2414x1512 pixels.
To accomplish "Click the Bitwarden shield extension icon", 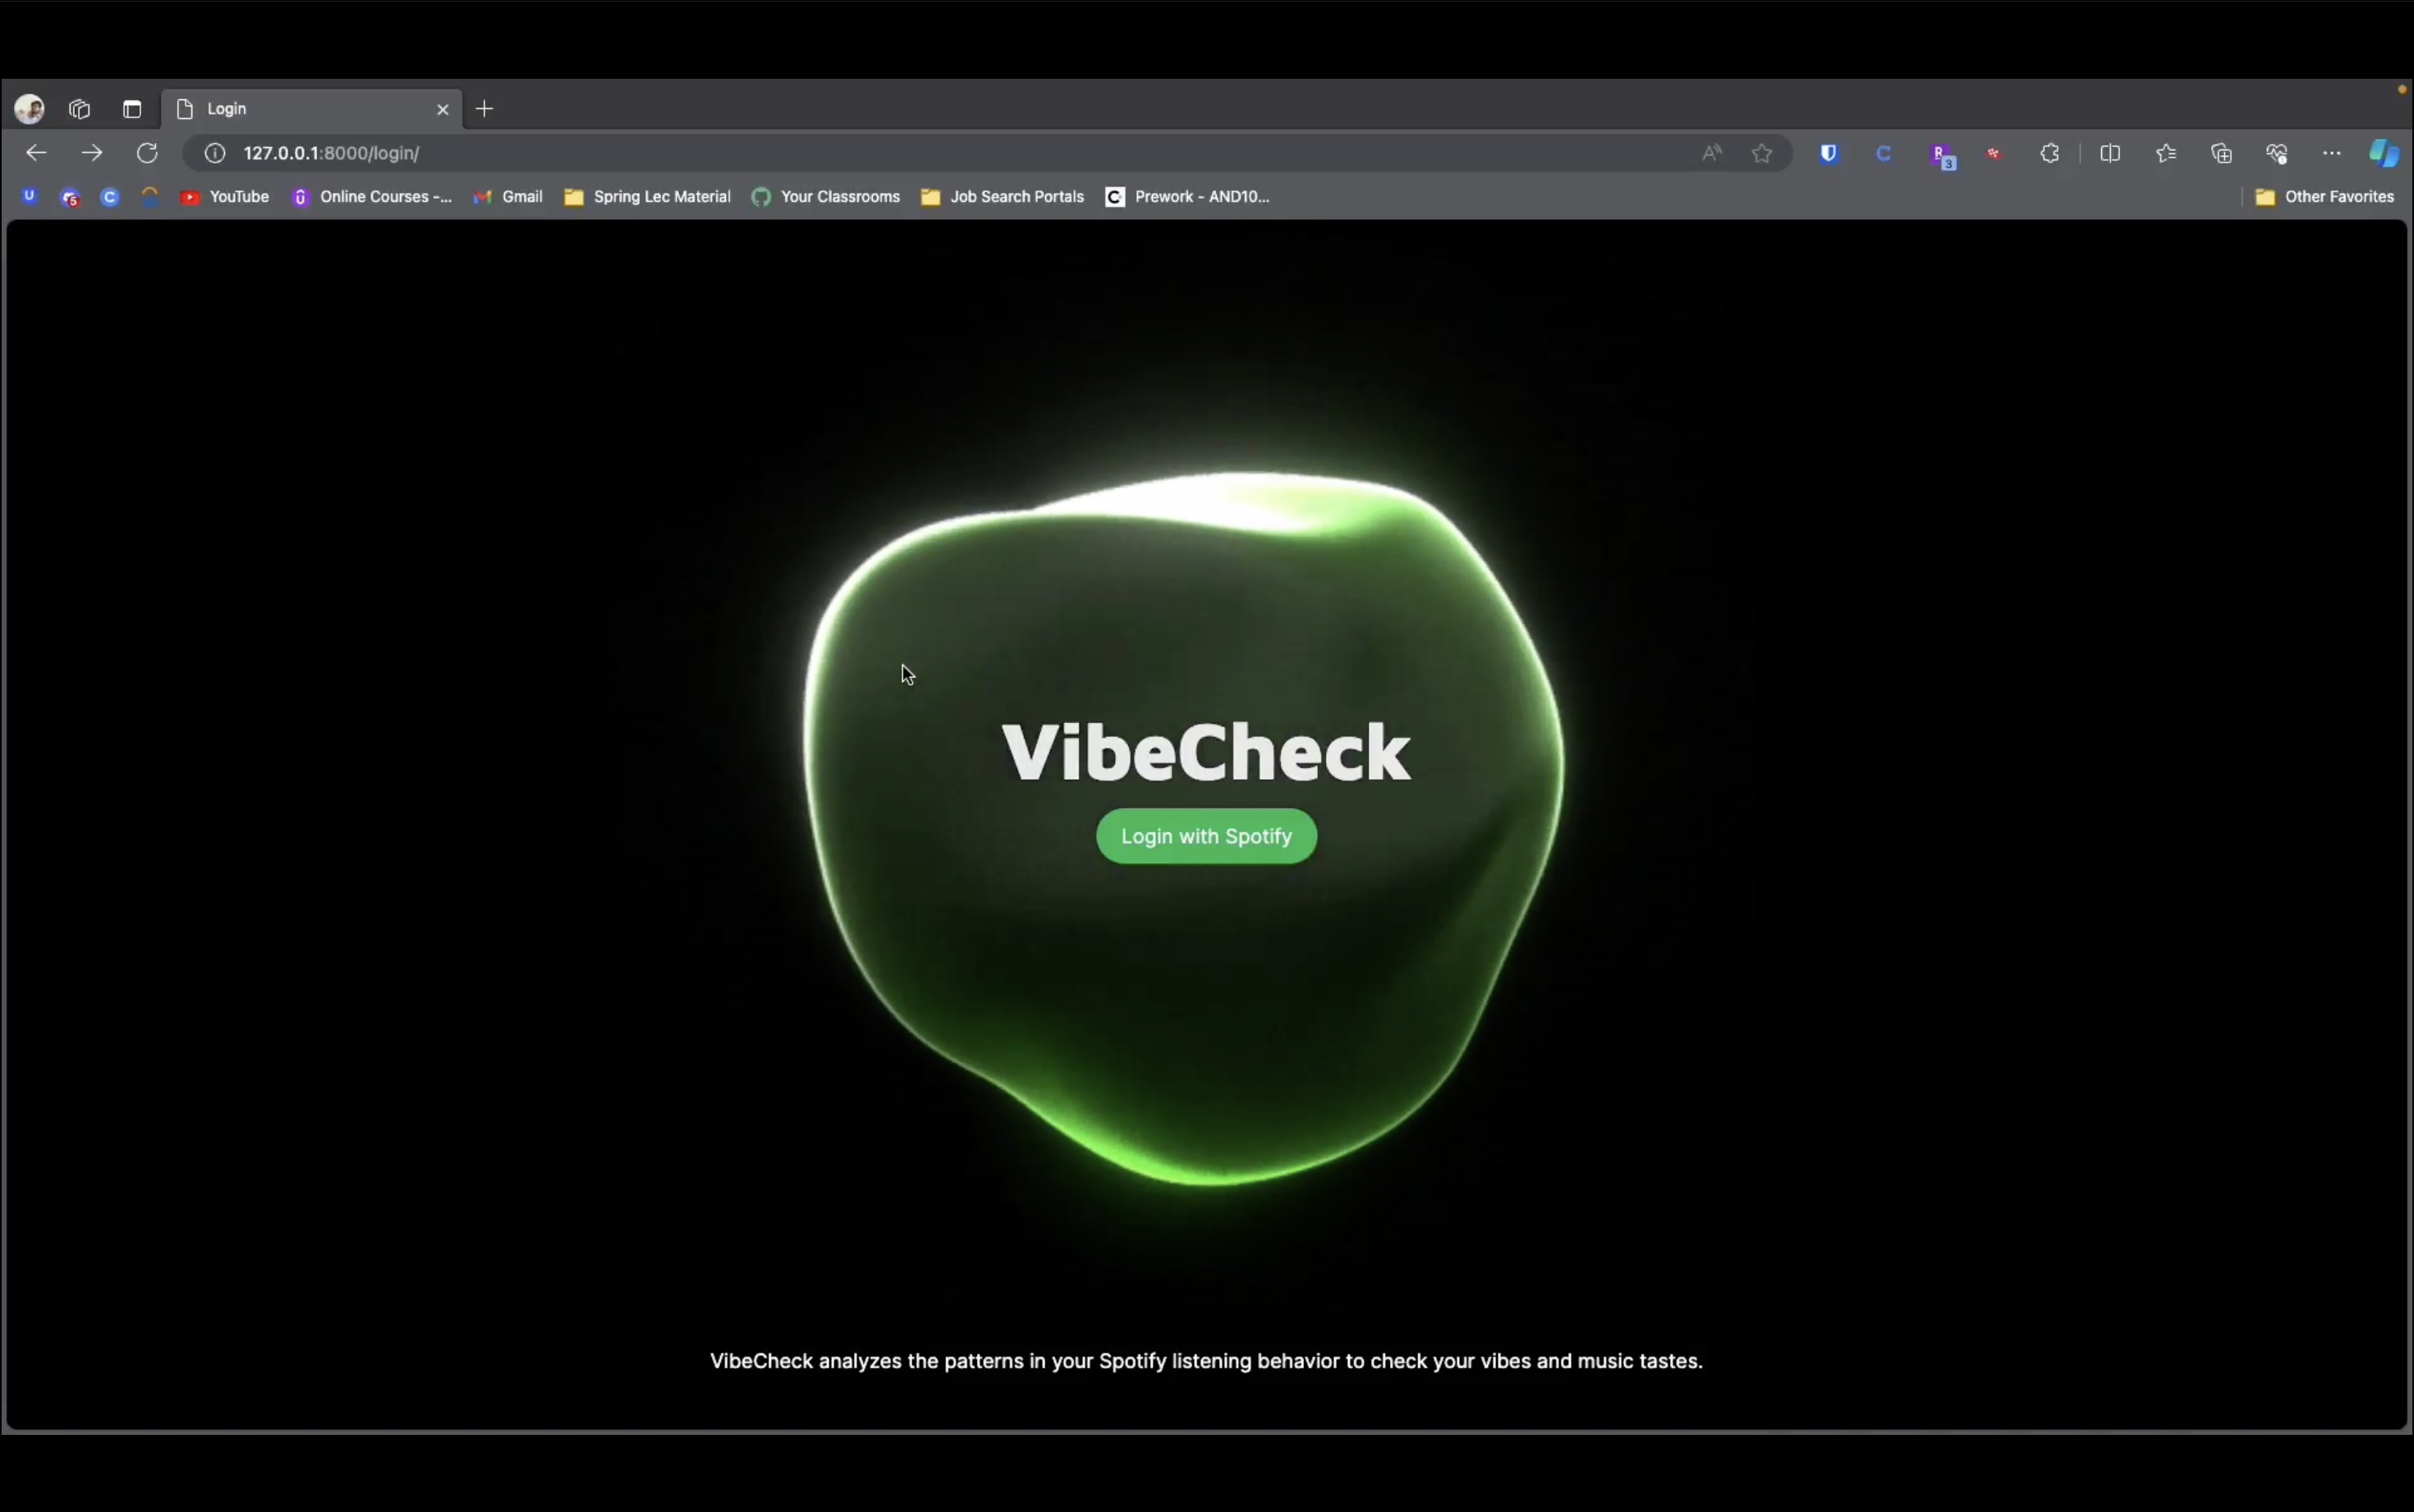I will coord(1830,153).
